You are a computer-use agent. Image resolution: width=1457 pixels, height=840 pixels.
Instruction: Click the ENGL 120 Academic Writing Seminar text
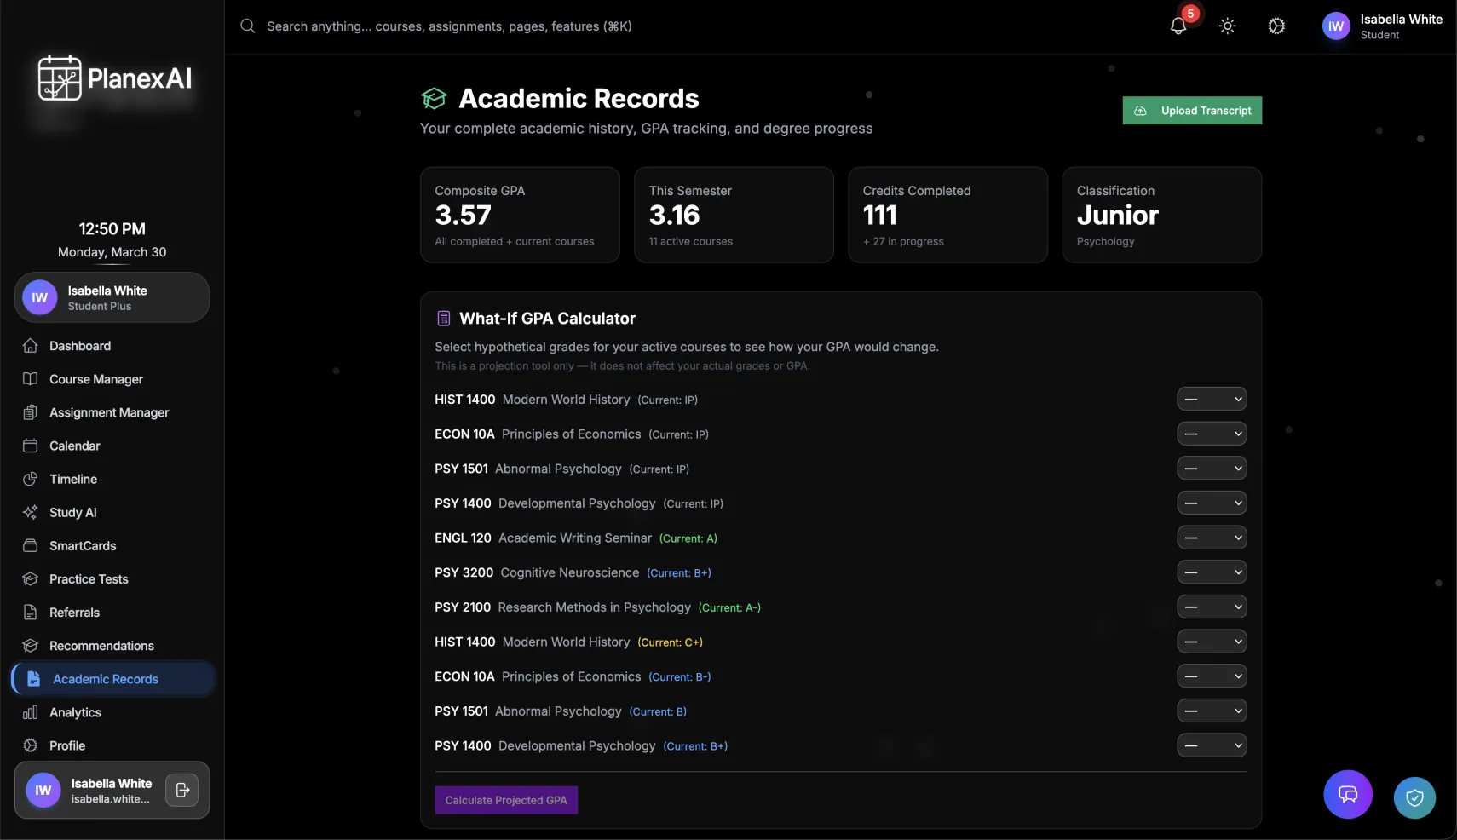tap(543, 538)
